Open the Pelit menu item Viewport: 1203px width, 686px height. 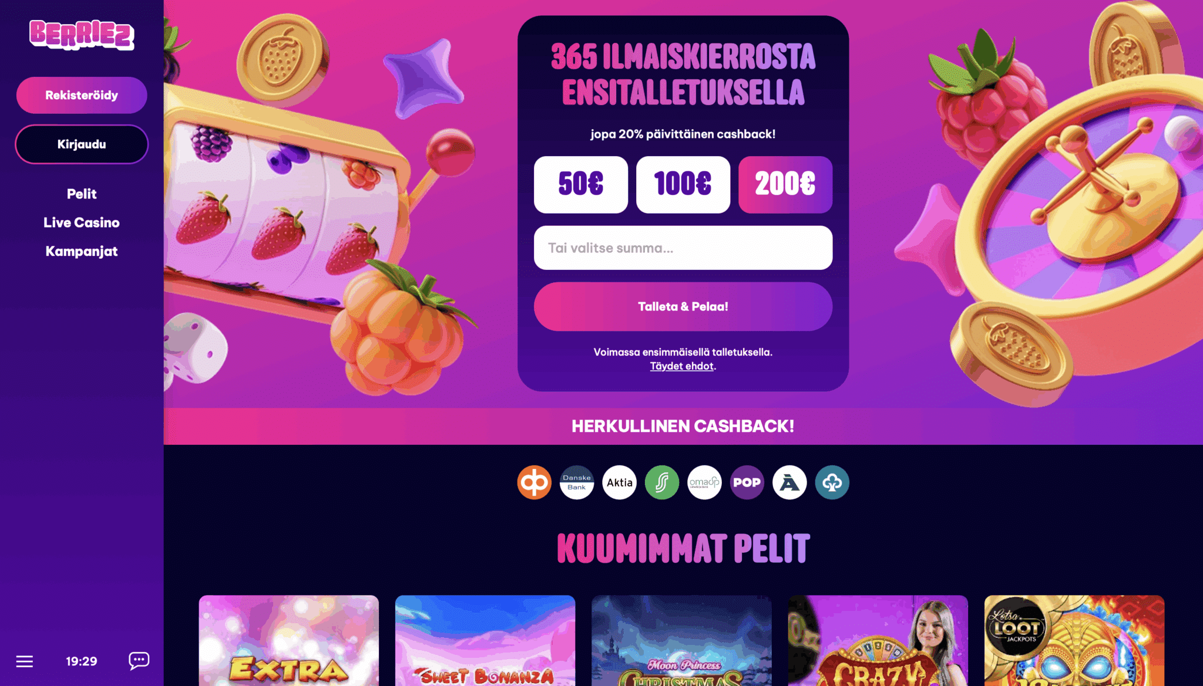[82, 194]
